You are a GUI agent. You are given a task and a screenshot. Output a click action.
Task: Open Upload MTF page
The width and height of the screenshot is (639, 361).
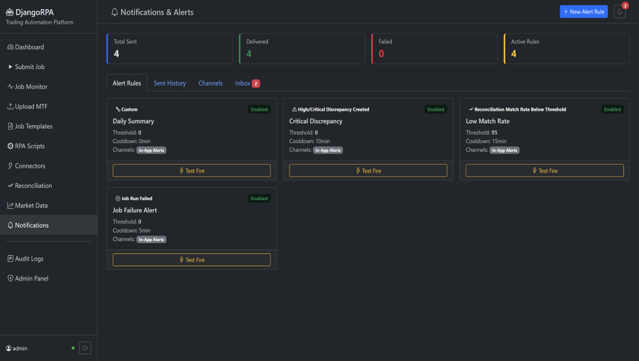(x=31, y=107)
